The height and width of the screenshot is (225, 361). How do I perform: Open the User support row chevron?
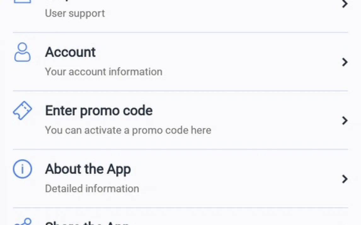coord(345,4)
